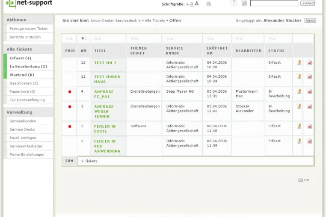Open ticket title Test Huber Hans
This screenshot has height=217, width=326.
click(x=107, y=79)
